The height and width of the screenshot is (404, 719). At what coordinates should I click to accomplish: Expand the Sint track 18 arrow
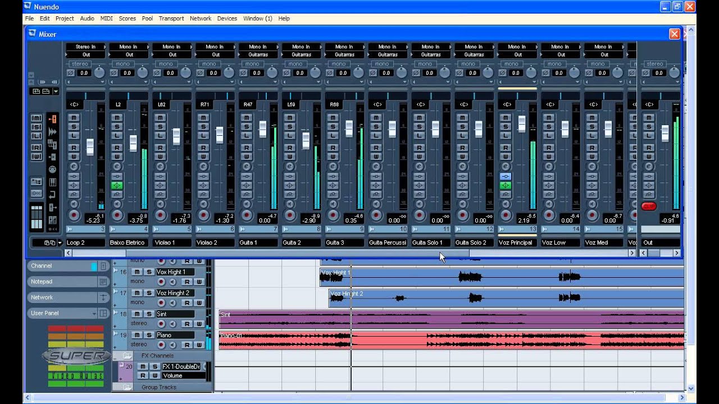click(x=116, y=314)
